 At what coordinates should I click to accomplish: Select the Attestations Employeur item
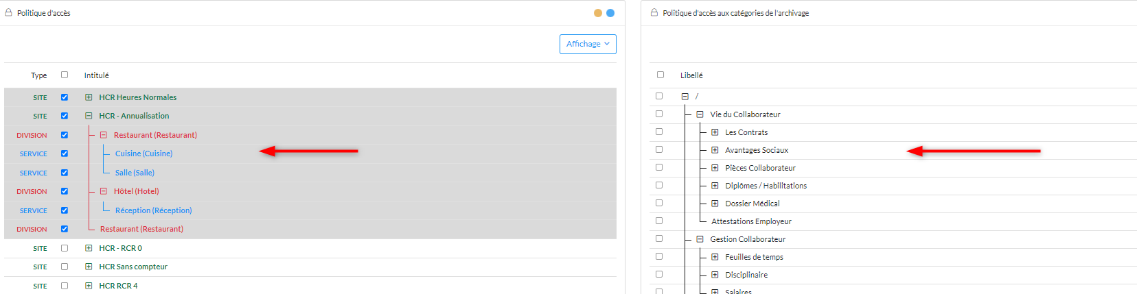tap(751, 221)
